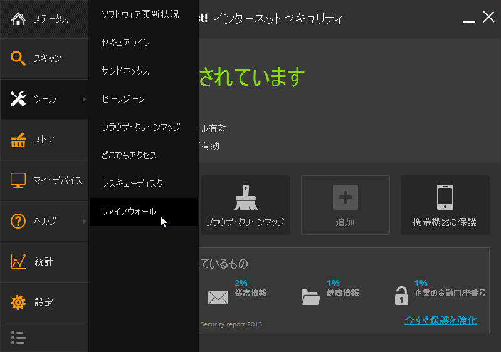The image size is (501, 352).
Task: Open the Store basket icon
Action: pos(18,140)
